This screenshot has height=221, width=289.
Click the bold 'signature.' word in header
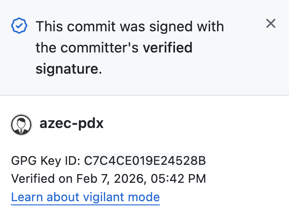point(68,70)
